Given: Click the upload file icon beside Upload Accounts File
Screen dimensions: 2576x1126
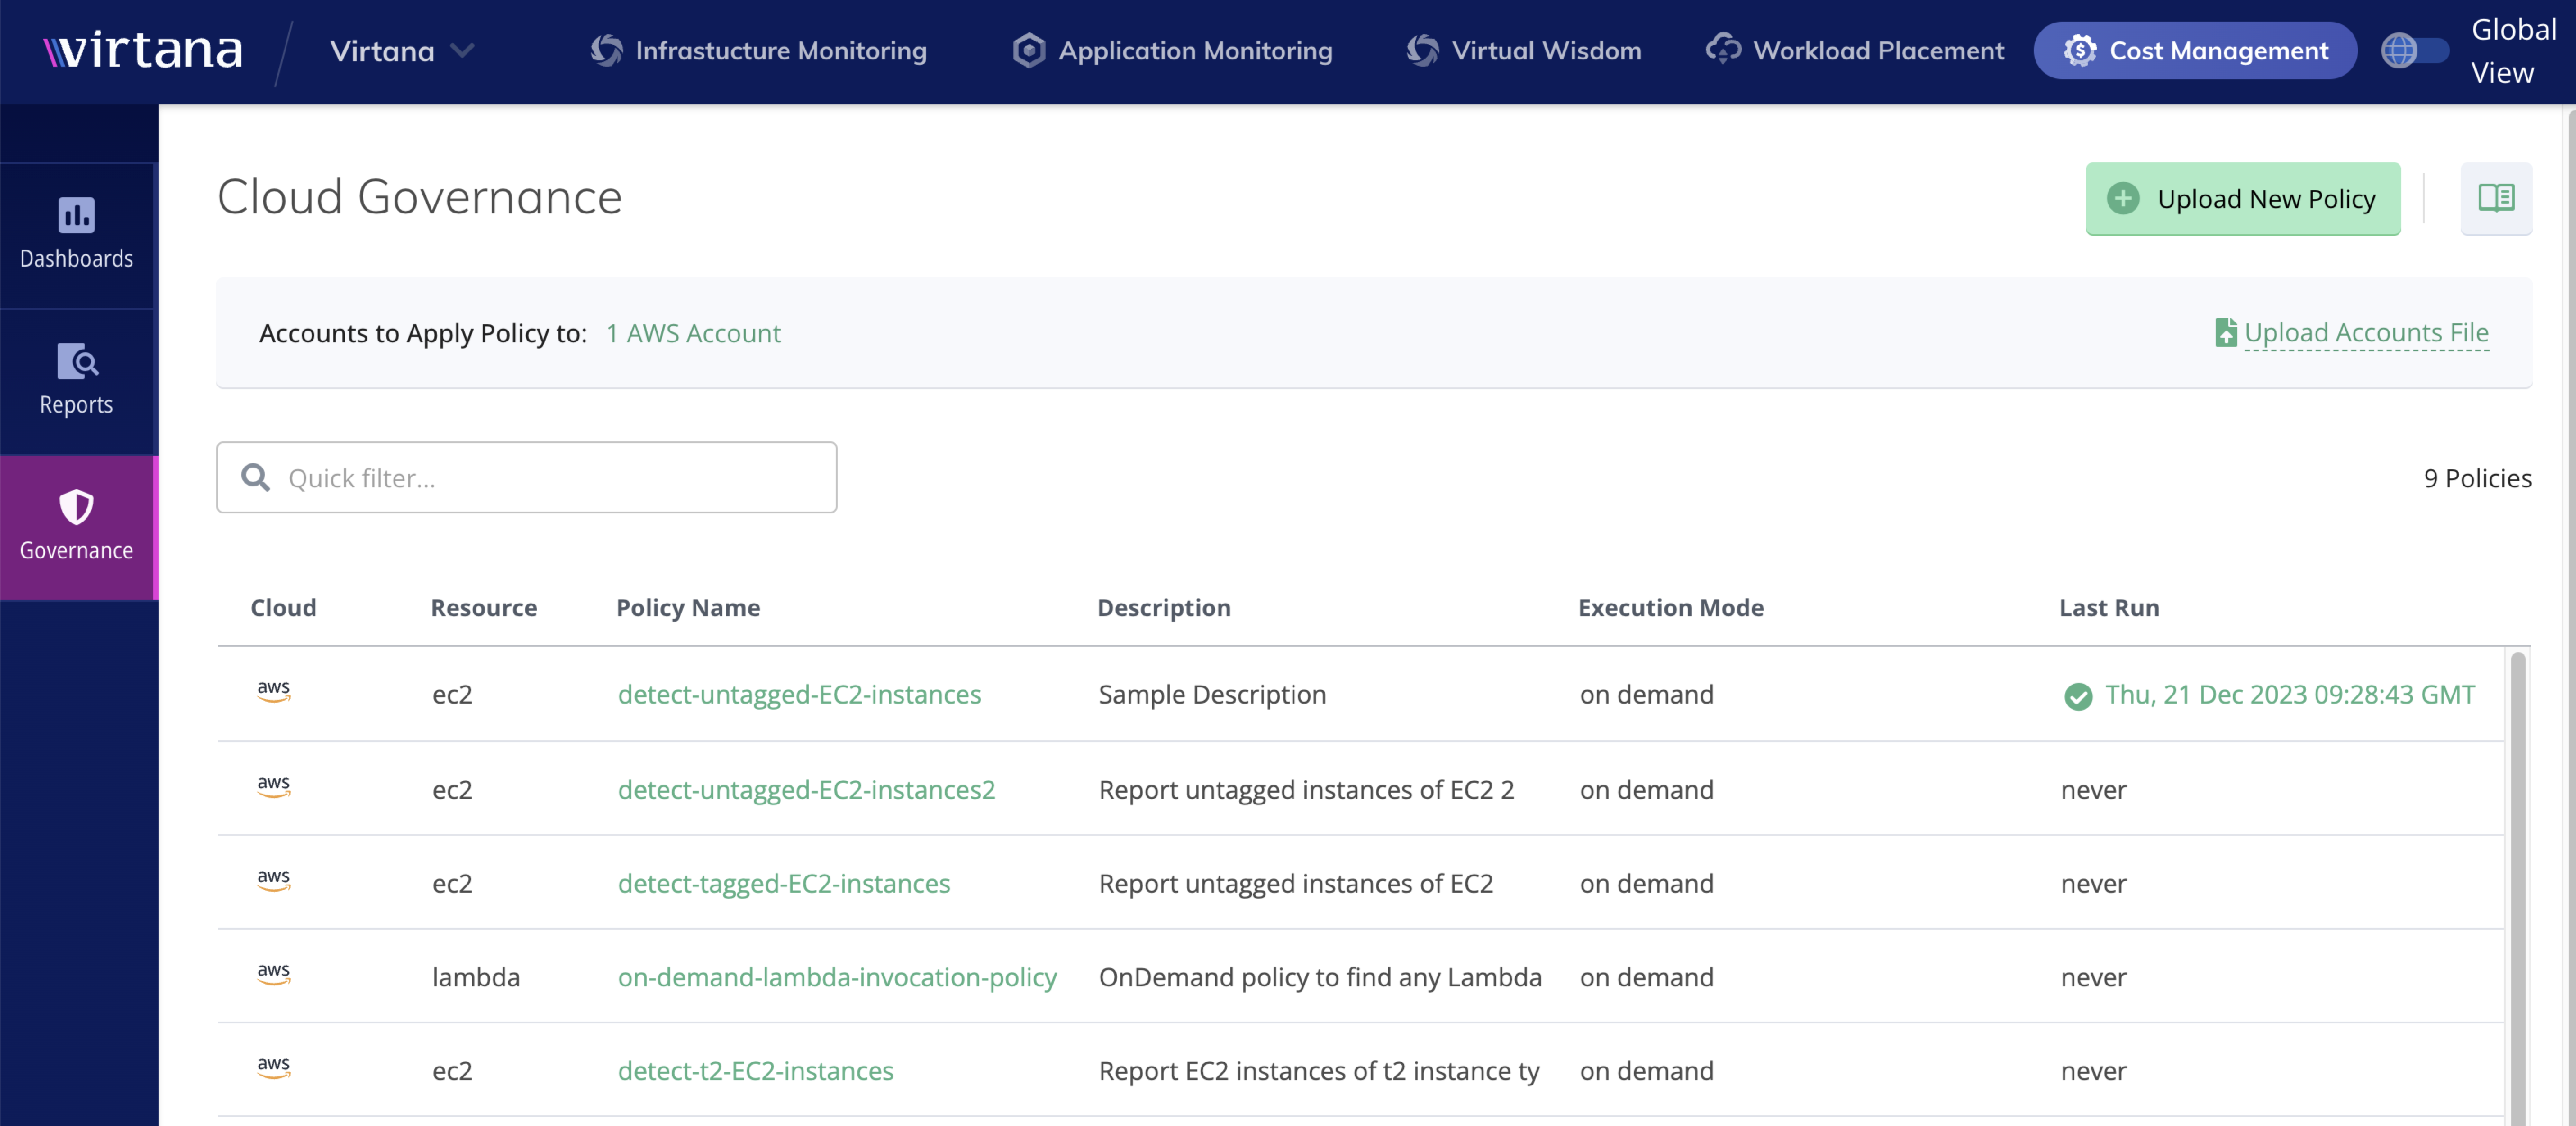Looking at the screenshot, I should coord(2225,333).
